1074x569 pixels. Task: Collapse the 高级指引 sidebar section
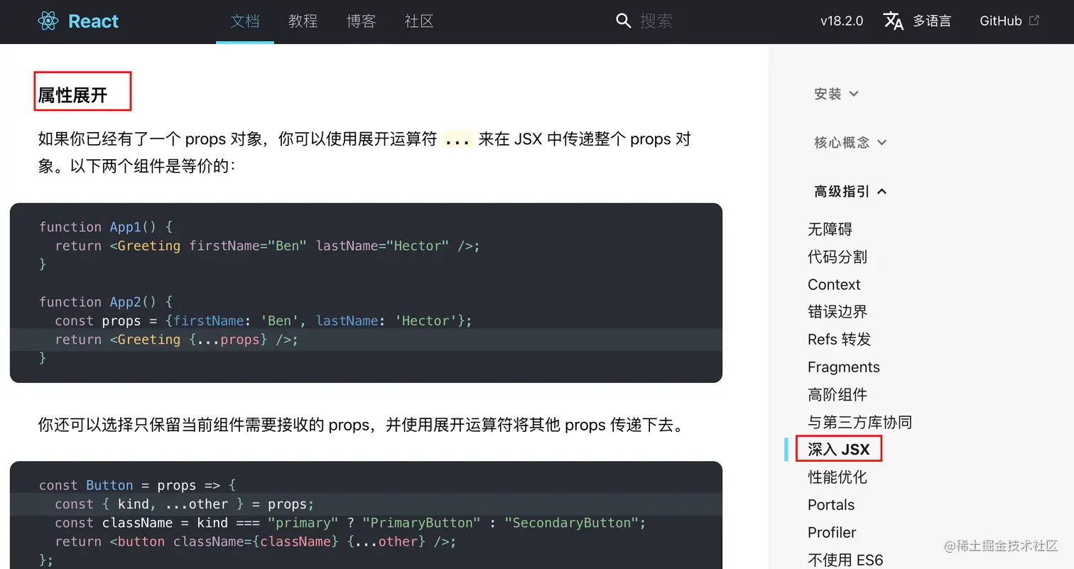pos(850,192)
